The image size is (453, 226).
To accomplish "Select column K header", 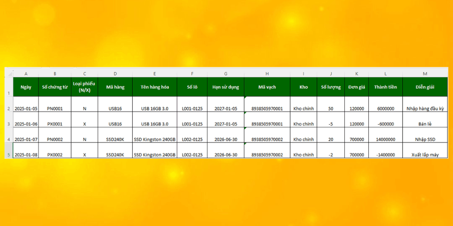I will click(357, 74).
